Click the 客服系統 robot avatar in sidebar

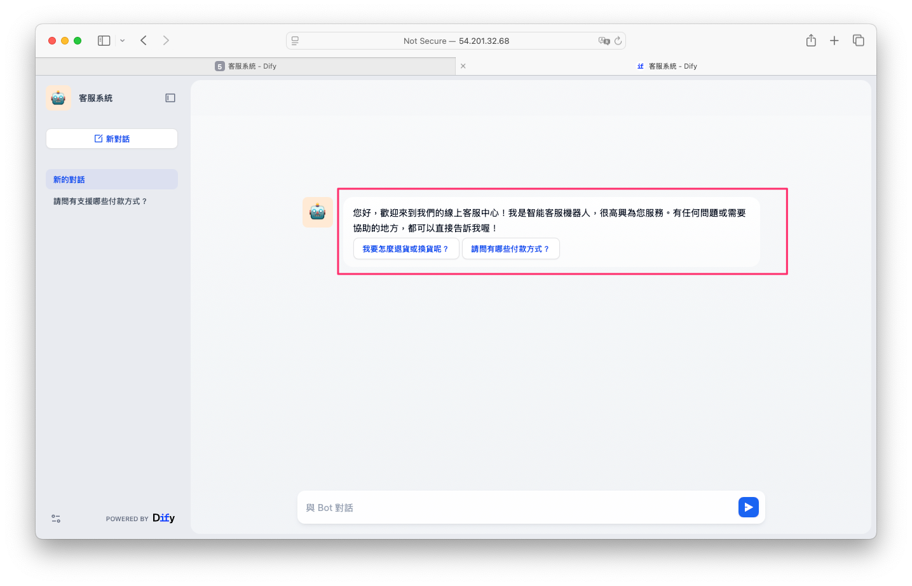tap(58, 98)
